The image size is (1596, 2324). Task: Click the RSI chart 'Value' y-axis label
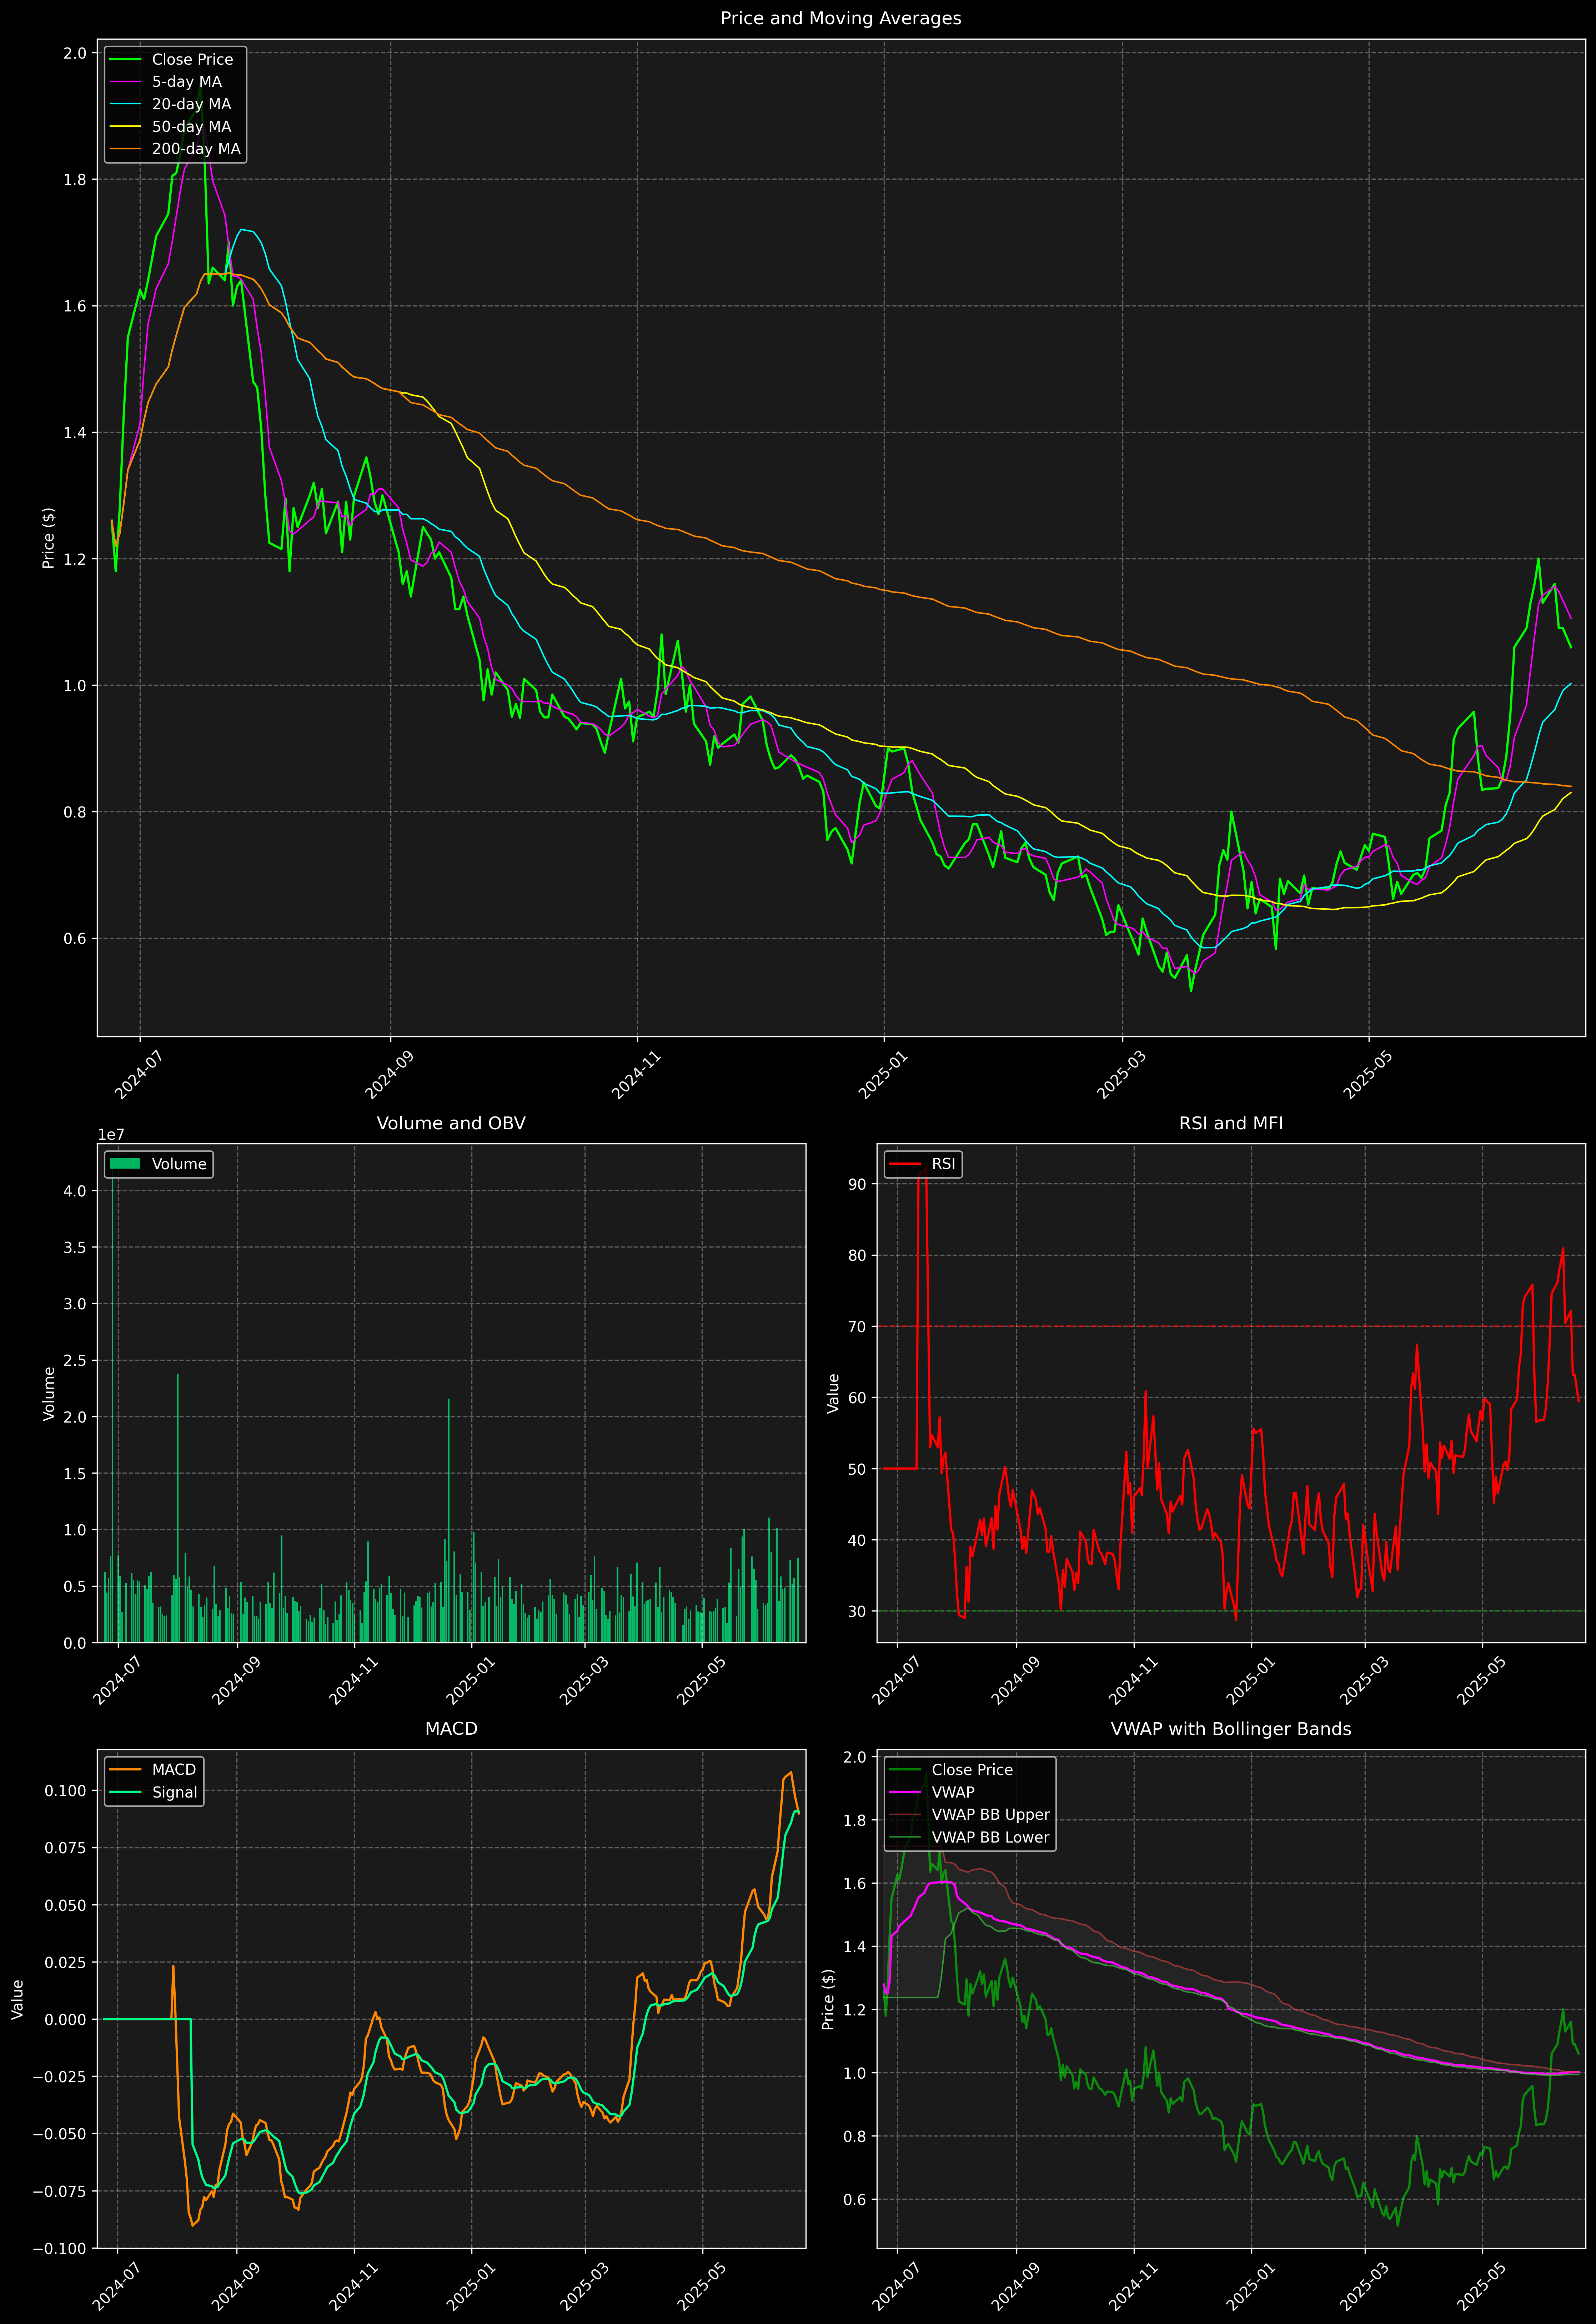833,1393
